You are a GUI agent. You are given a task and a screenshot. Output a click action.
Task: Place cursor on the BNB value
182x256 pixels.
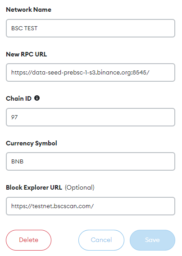coord(18,162)
